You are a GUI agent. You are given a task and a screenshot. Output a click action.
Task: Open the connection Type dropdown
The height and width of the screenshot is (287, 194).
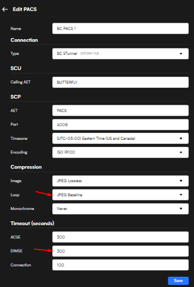[120, 54]
